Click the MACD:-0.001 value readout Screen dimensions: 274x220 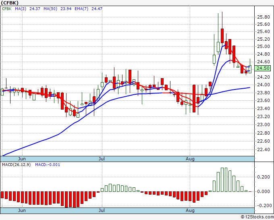point(48,165)
